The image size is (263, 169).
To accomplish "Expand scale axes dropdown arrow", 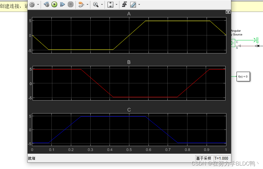I will (117, 5).
